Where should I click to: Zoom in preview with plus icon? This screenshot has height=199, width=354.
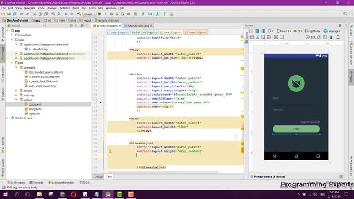(x=319, y=37)
